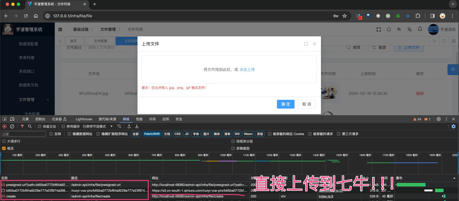Clear the network log icon

coord(12,126)
